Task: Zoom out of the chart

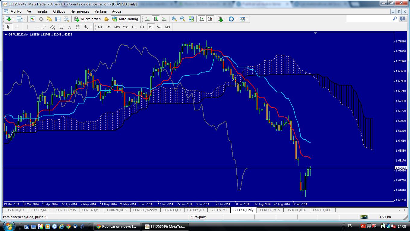Action: (183, 19)
